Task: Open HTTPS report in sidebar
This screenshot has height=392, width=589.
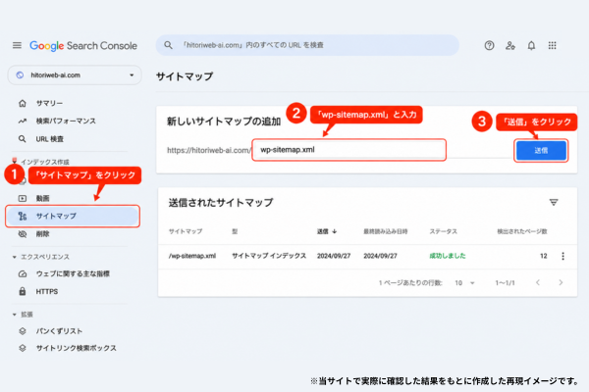Action: (47, 291)
